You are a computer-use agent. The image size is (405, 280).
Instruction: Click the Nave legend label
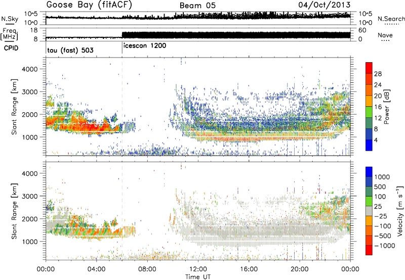pyautogui.click(x=385, y=35)
